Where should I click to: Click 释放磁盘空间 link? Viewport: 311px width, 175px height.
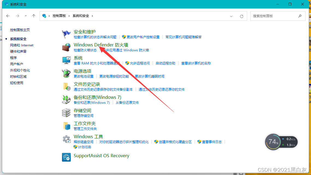pyautogui.click(x=84, y=142)
